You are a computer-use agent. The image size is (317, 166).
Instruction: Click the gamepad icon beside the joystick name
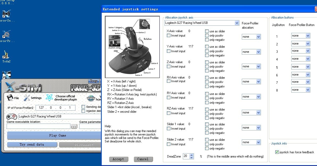tap(12, 117)
